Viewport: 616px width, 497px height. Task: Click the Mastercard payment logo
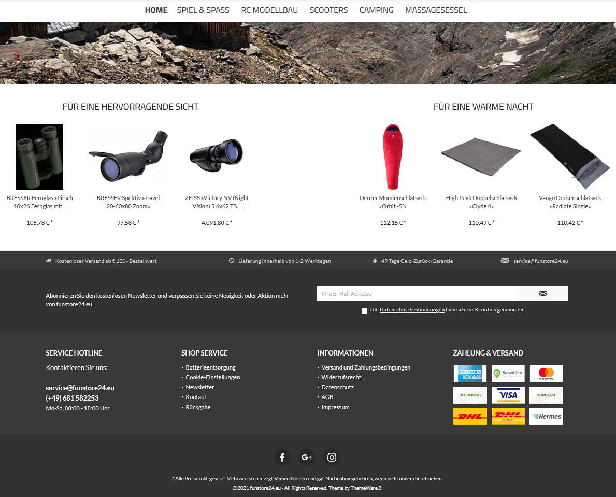(546, 374)
